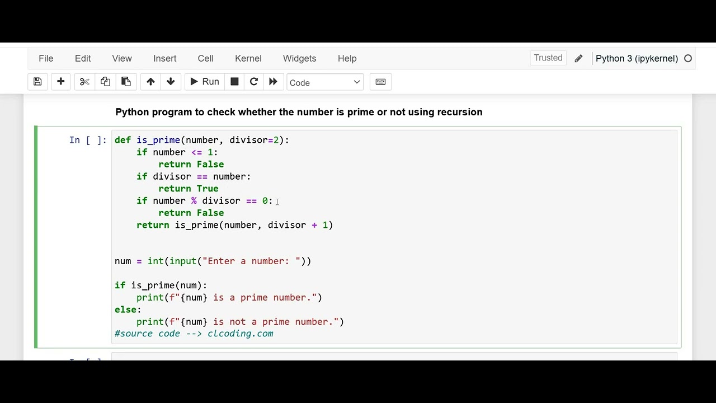The width and height of the screenshot is (716, 403).
Task: Click the 'if is_prime(num):' line
Action: pyautogui.click(x=161, y=285)
